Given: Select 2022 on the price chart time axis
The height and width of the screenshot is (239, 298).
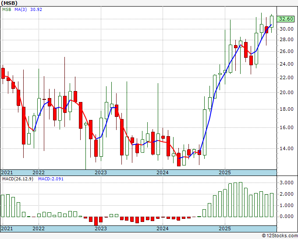Looking at the screenshot, I should pyautogui.click(x=39, y=172).
